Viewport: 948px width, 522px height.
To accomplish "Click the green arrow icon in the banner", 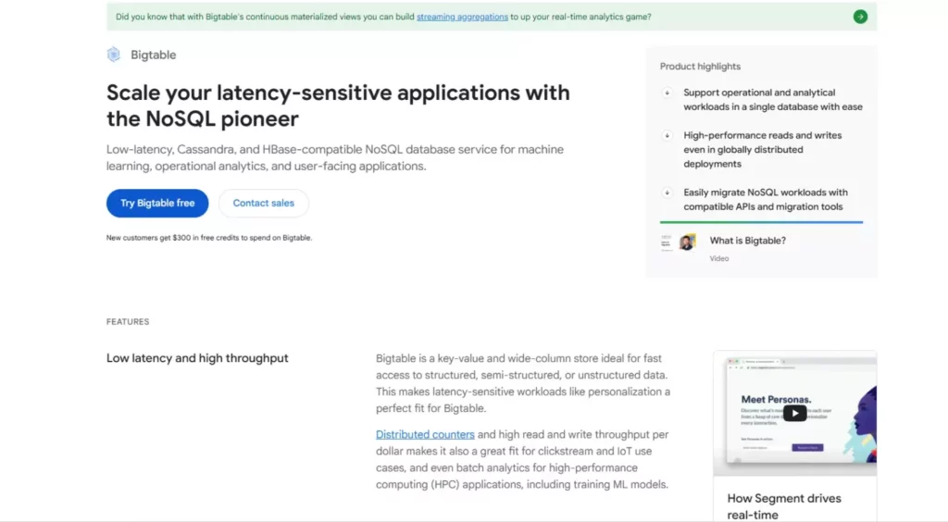I will pyautogui.click(x=860, y=17).
